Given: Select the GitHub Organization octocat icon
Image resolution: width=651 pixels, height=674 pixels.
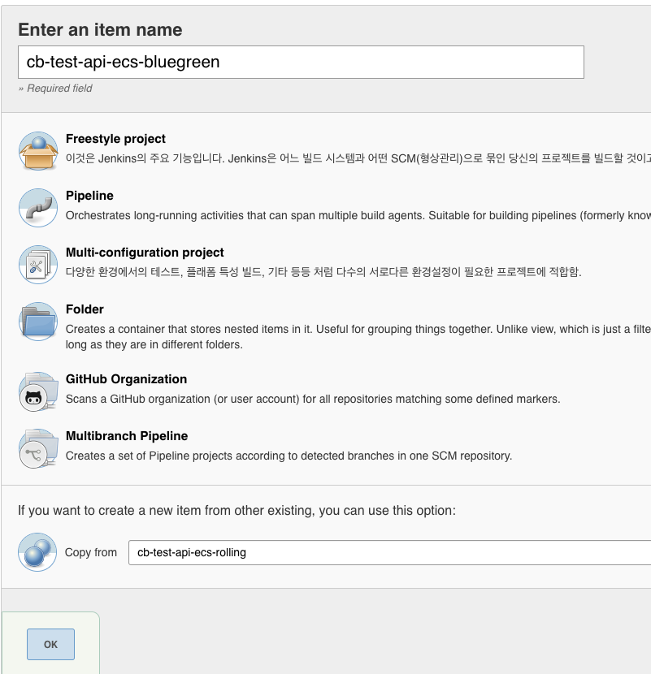Looking at the screenshot, I should click(x=38, y=391).
